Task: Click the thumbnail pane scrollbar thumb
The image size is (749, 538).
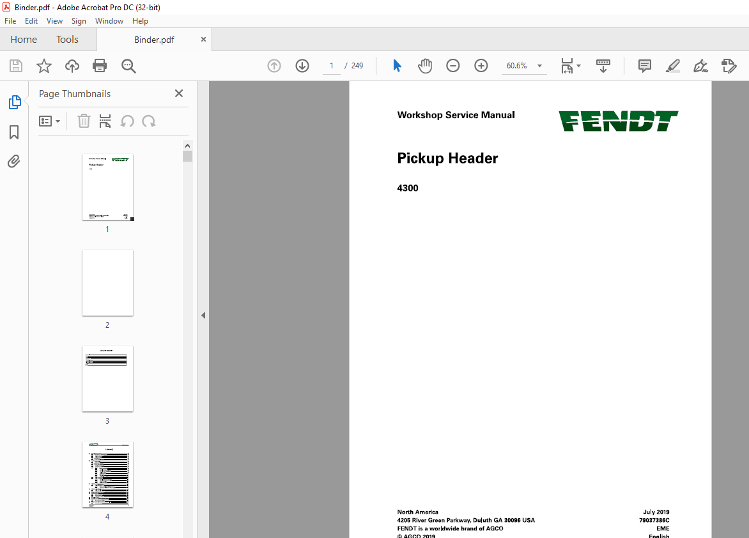Action: tap(187, 157)
